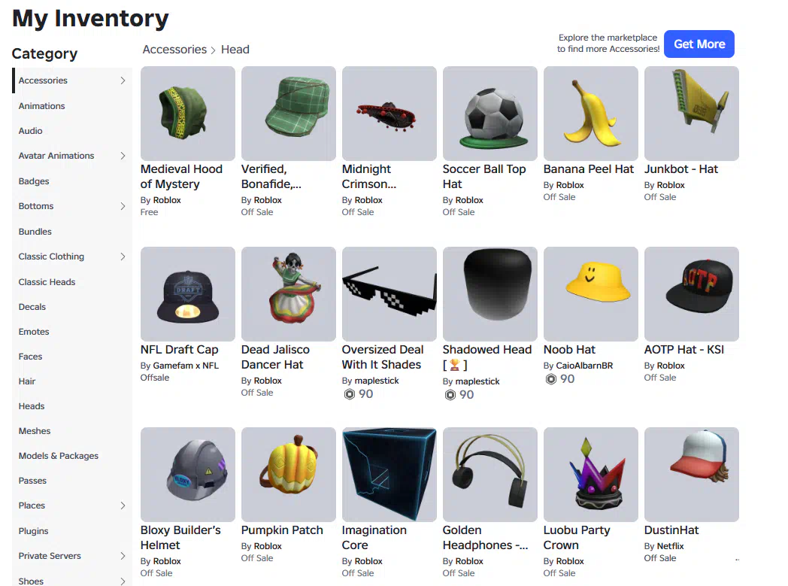The width and height of the screenshot is (788, 586).
Task: Expand the Avatar Animations submenu arrow
Action: (x=123, y=156)
